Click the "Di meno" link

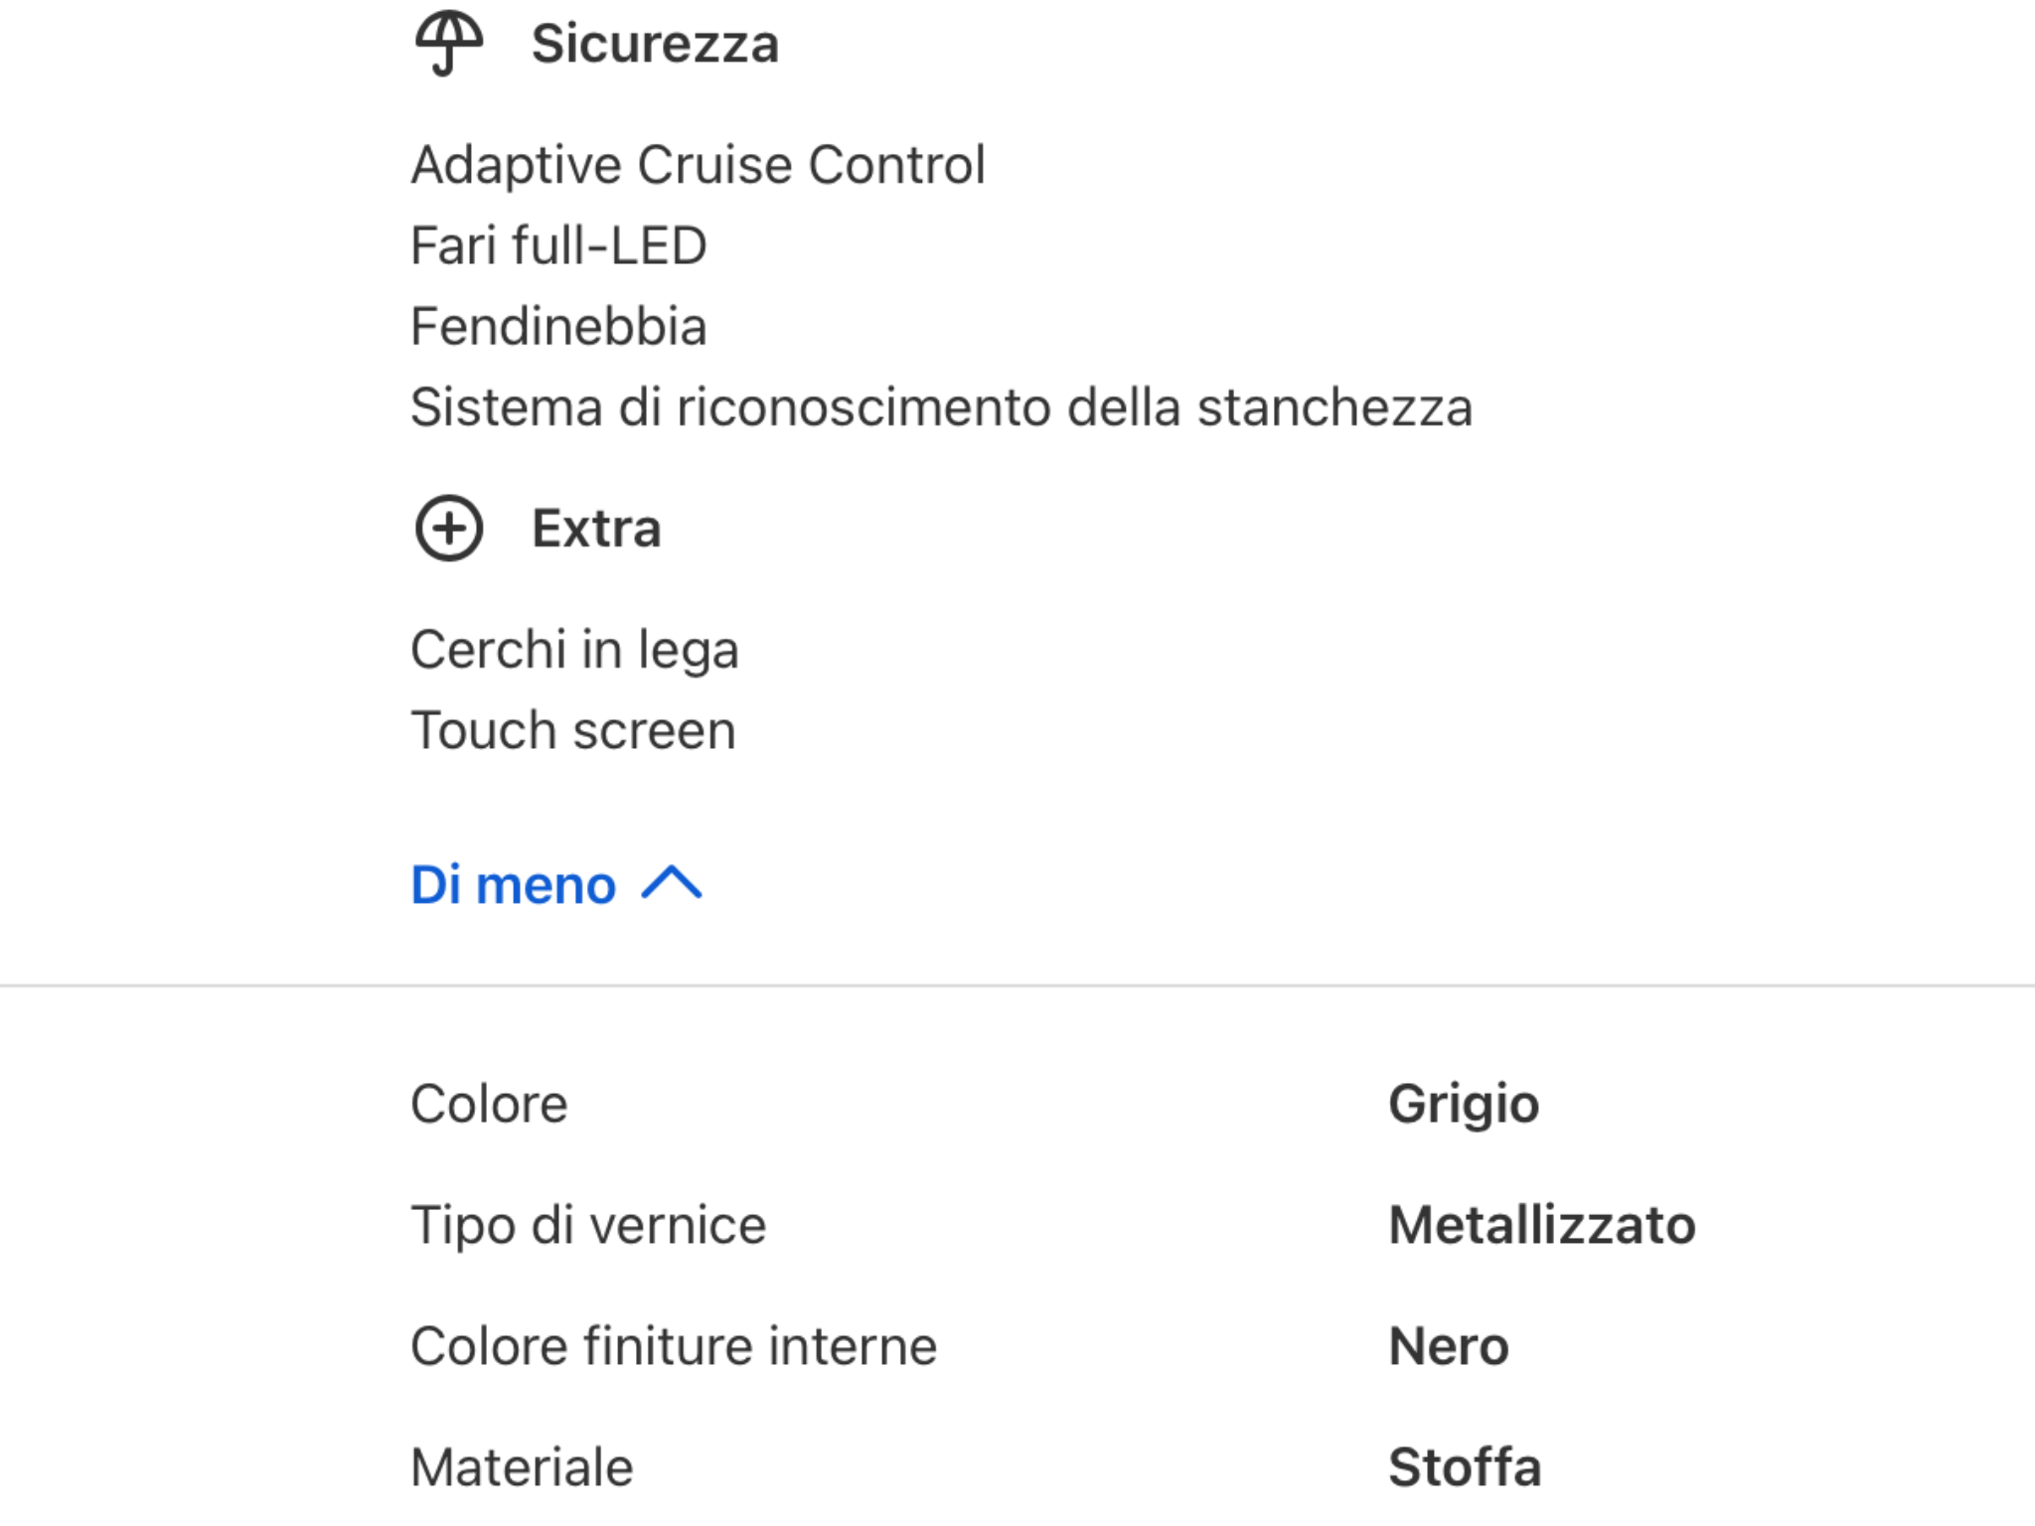(514, 884)
